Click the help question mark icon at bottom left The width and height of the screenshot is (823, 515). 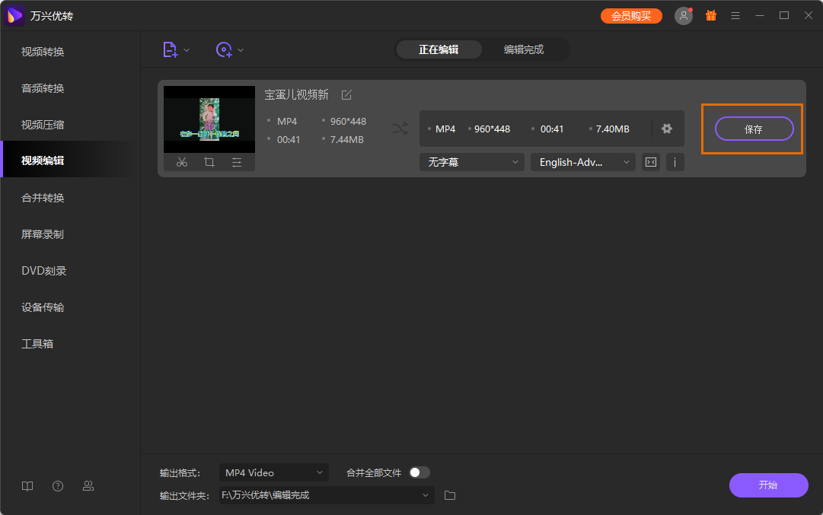click(x=57, y=485)
